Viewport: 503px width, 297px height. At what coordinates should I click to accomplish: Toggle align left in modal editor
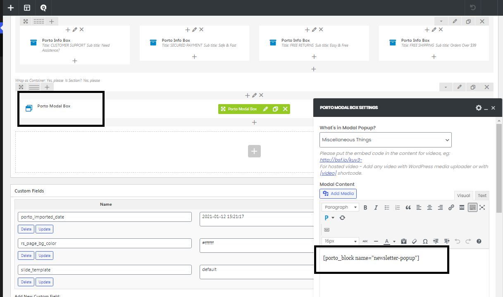coord(419,207)
